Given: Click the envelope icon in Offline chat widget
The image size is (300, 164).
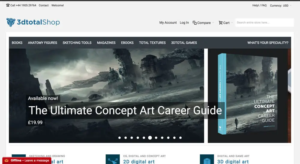Looking at the screenshot, I should coord(7,161).
